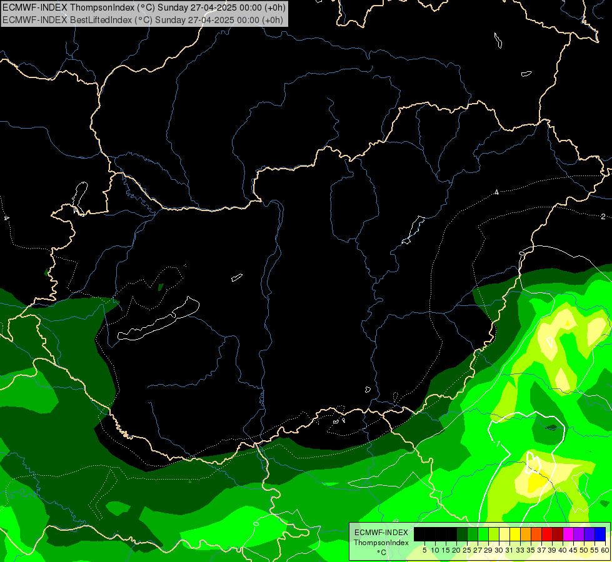Viewport: 612px width, 562px height.
Task: Click the white contour label 0 on eastern border
Action: [x=522, y=254]
